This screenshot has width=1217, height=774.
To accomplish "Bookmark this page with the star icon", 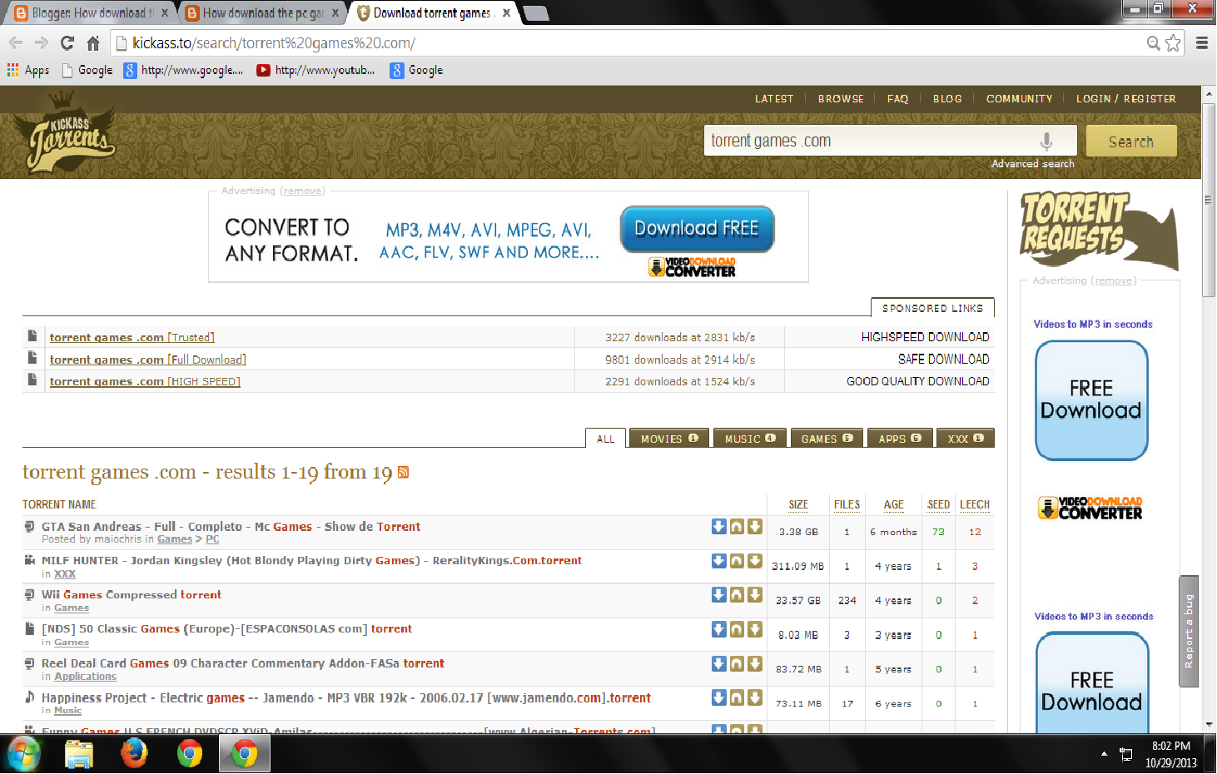I will coord(1174,43).
